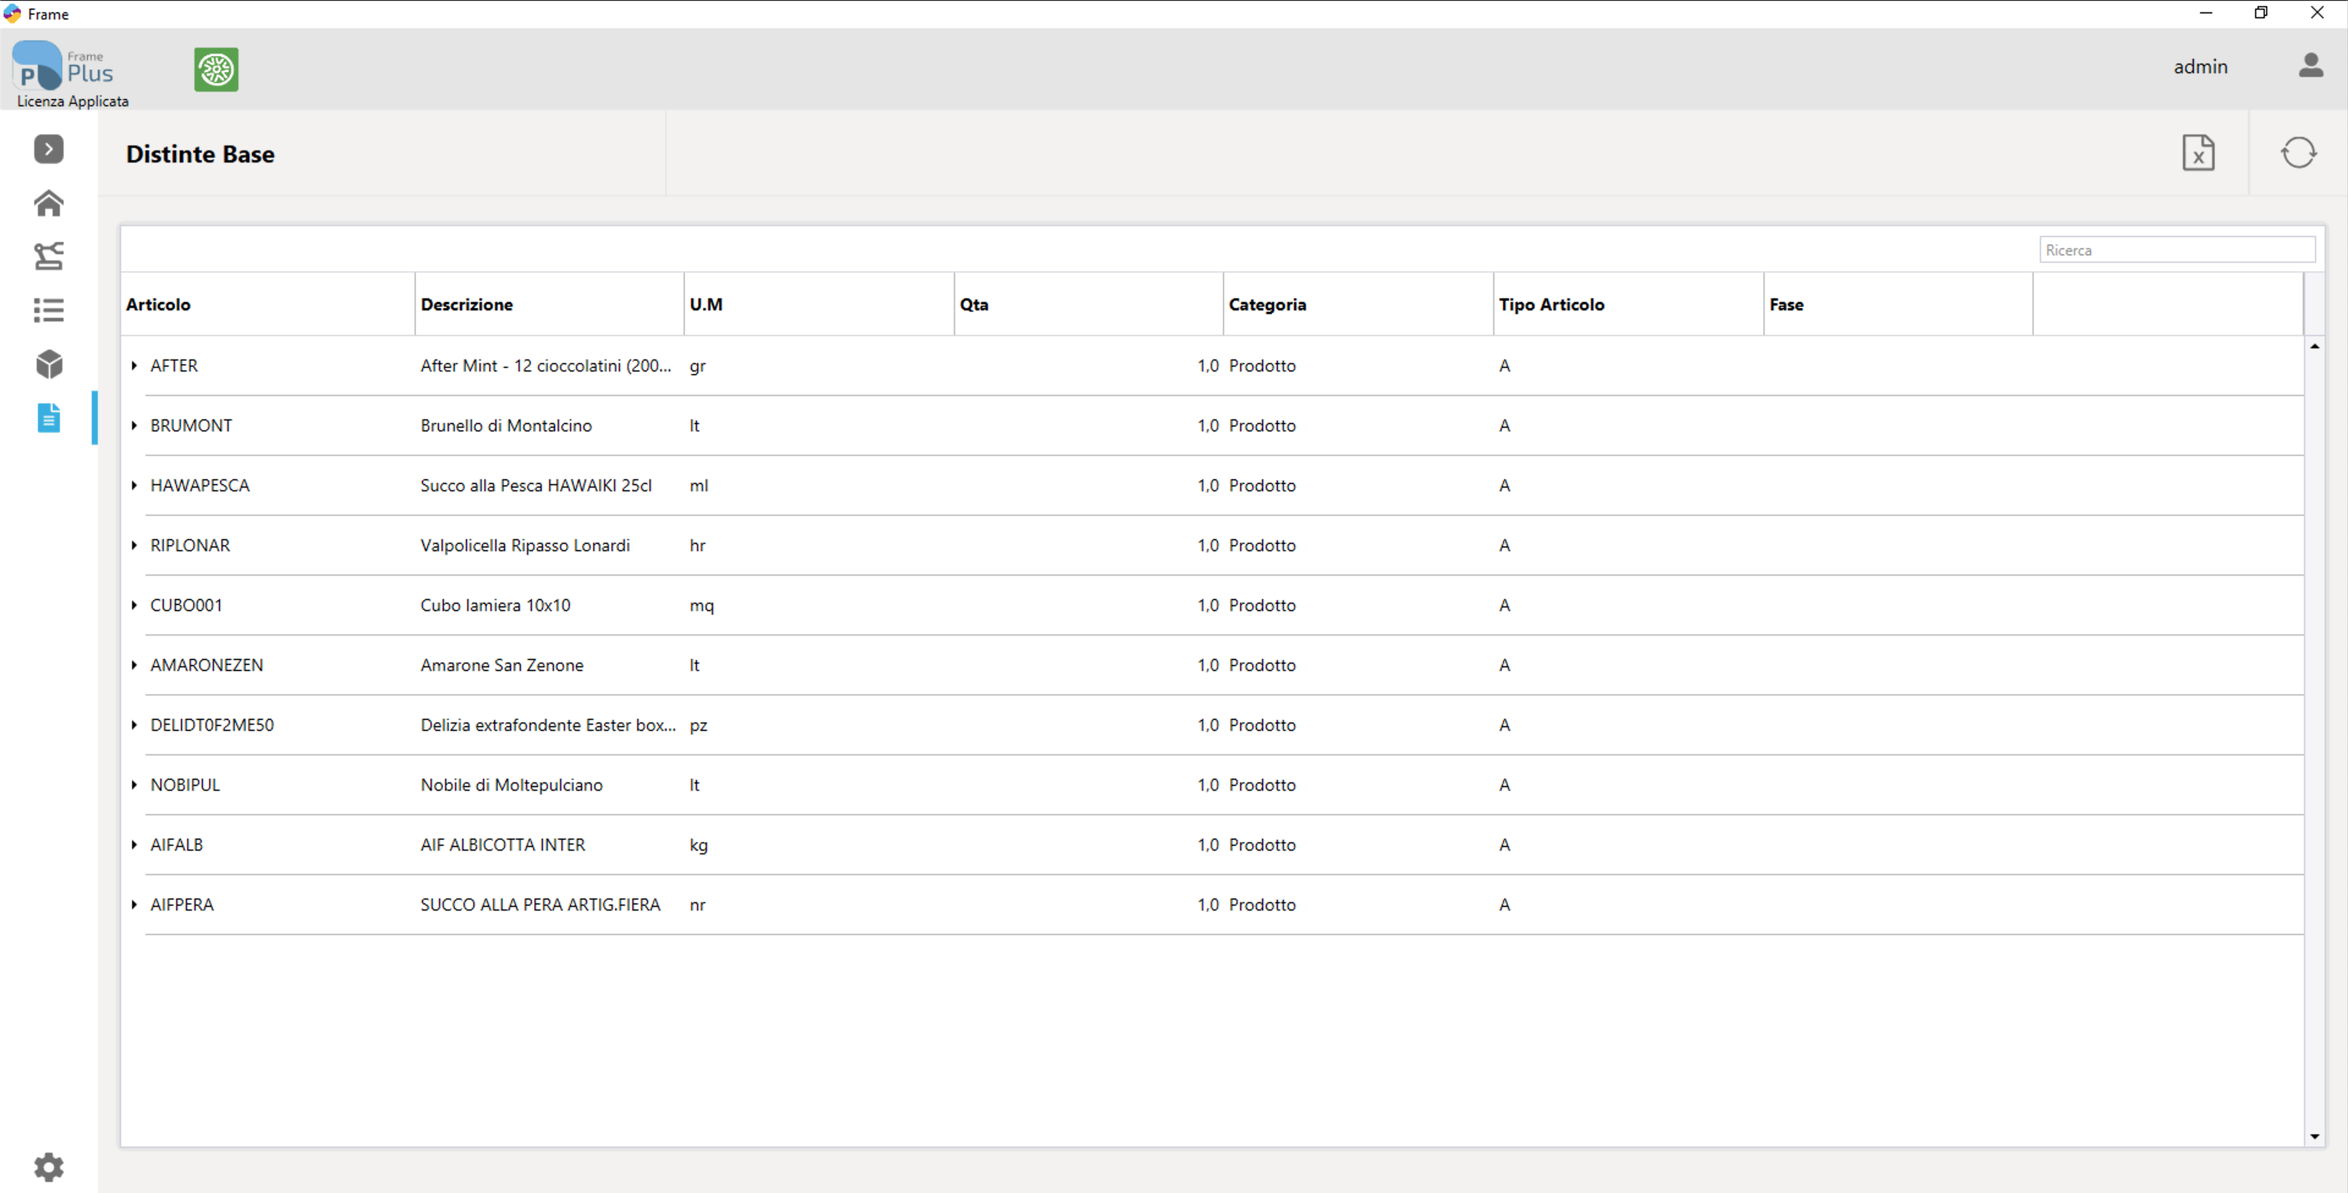Open the list view sidebar icon
The width and height of the screenshot is (2348, 1193).
point(48,310)
